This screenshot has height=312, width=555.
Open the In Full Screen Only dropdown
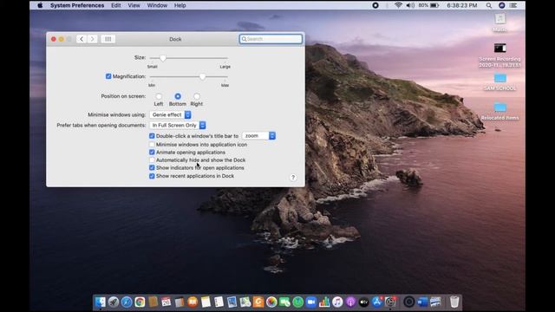pyautogui.click(x=178, y=125)
